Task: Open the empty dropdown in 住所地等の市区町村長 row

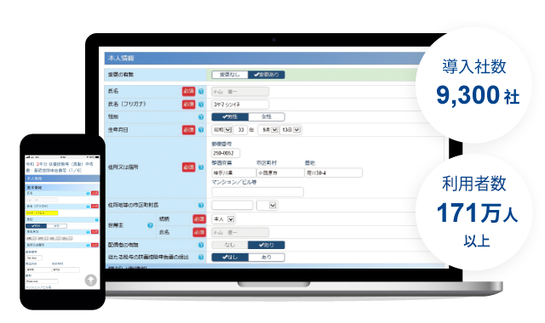Action: [x=267, y=206]
